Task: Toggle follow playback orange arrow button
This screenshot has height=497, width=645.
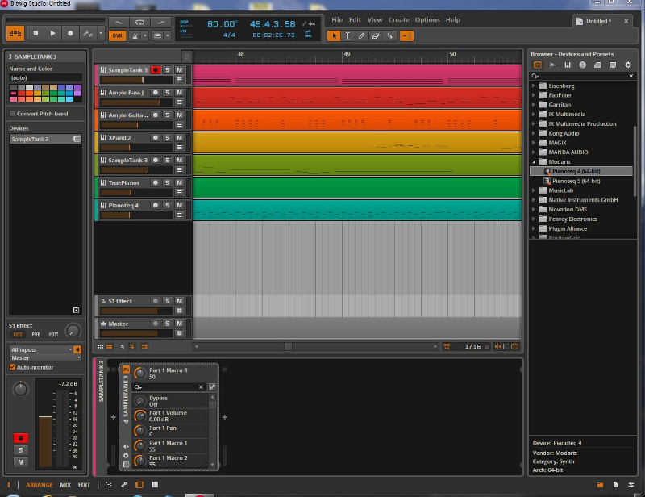Action: click(x=406, y=35)
